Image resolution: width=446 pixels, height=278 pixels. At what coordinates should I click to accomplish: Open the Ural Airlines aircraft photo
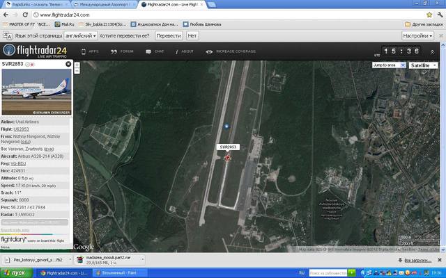36,92
